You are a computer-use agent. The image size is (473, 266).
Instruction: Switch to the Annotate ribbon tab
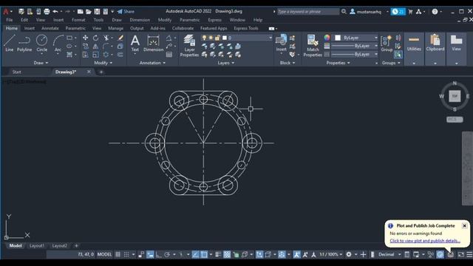point(50,28)
